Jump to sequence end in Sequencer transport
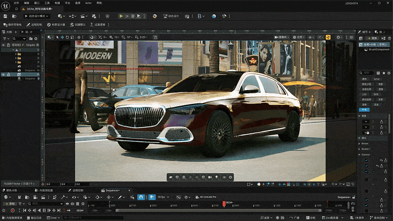 coord(59,211)
